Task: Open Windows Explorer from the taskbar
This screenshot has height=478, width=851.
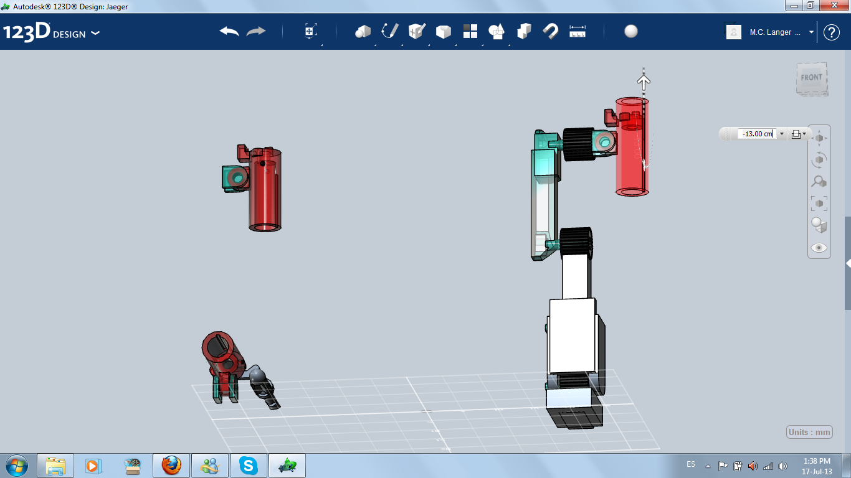Action: point(55,466)
